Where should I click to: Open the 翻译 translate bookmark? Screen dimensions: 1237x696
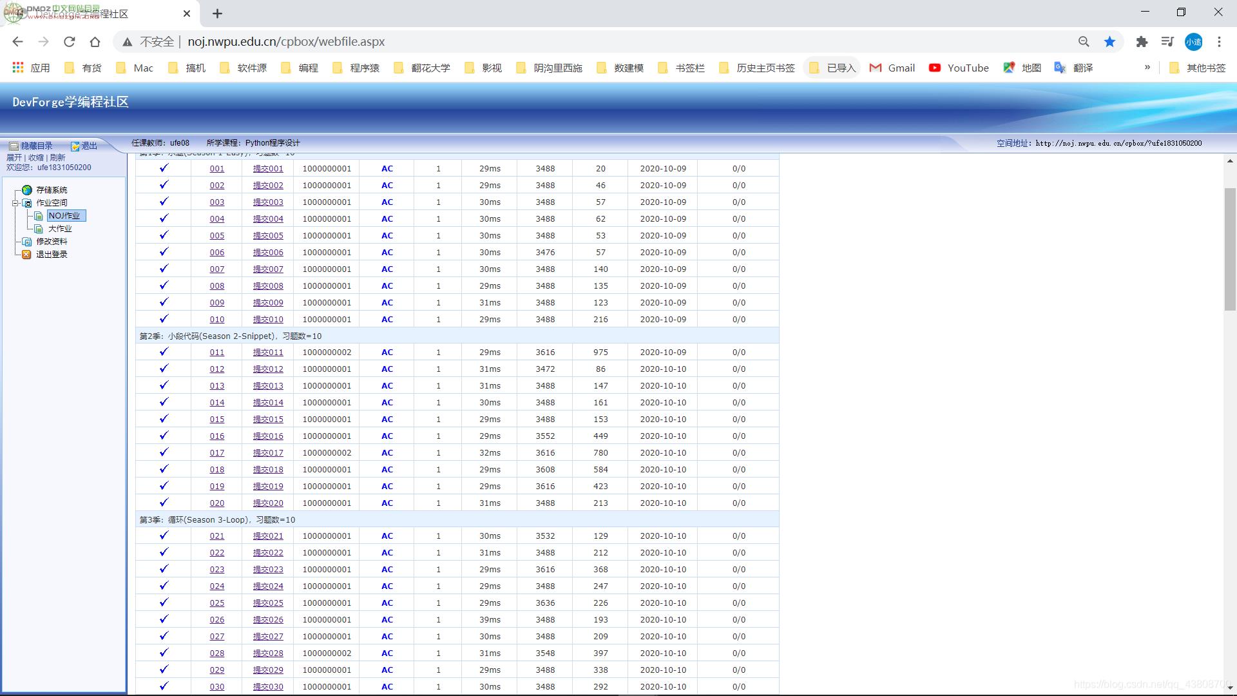coord(1073,68)
